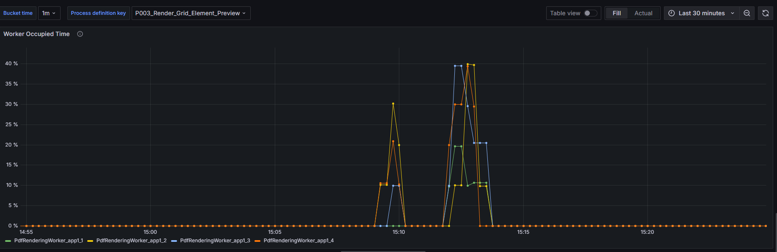Click orange color swatch for PdfRenderingWorker_app1_4
Viewport: 777px width, 252px height.
click(x=257, y=241)
